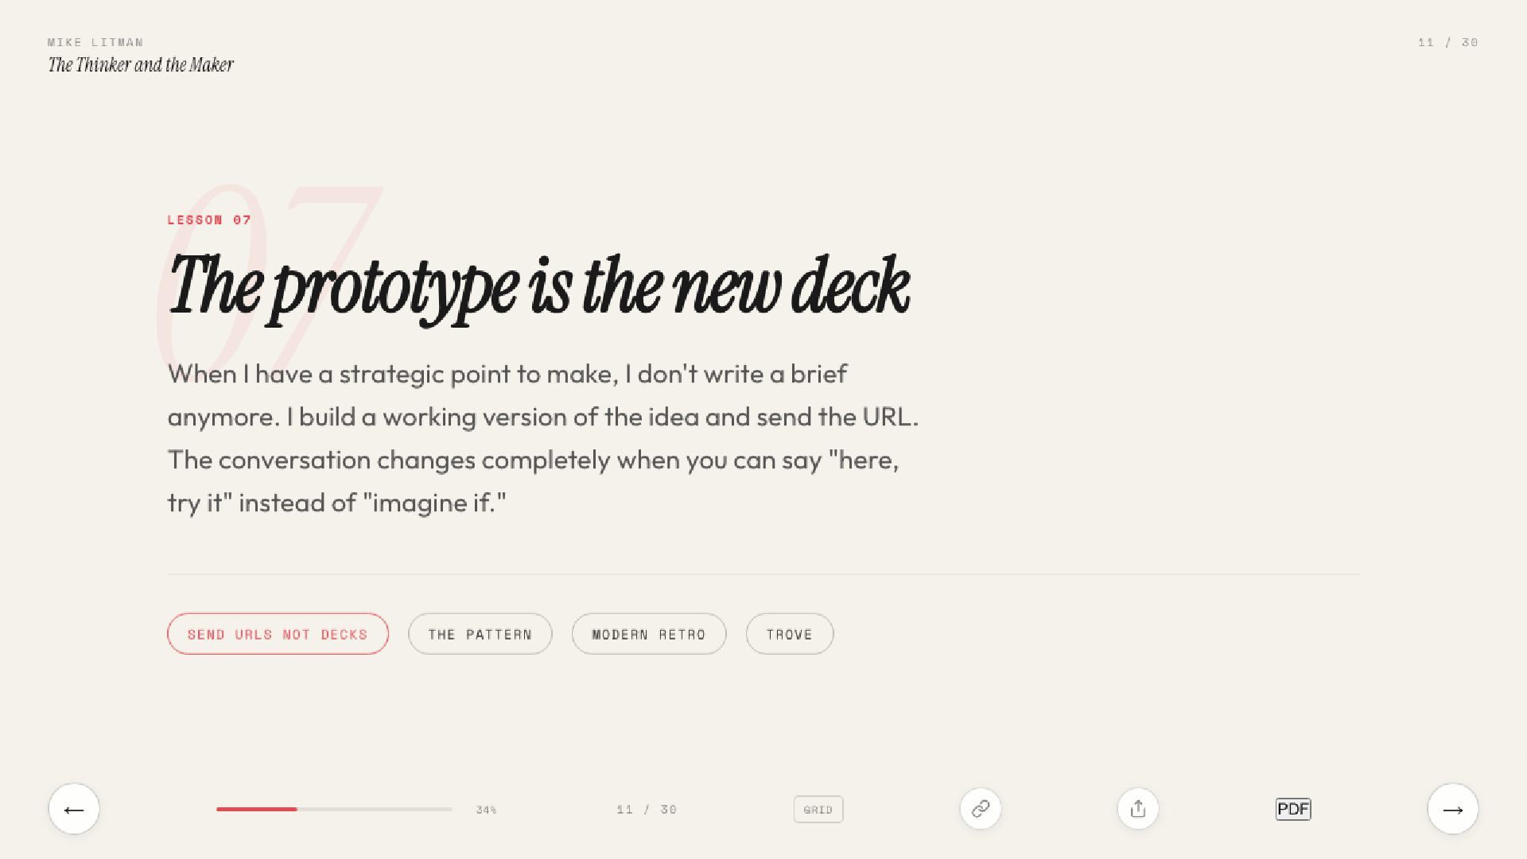Viewport: 1527px width, 859px height.
Task: Click the prototype is the new deck headline
Action: 539,288
